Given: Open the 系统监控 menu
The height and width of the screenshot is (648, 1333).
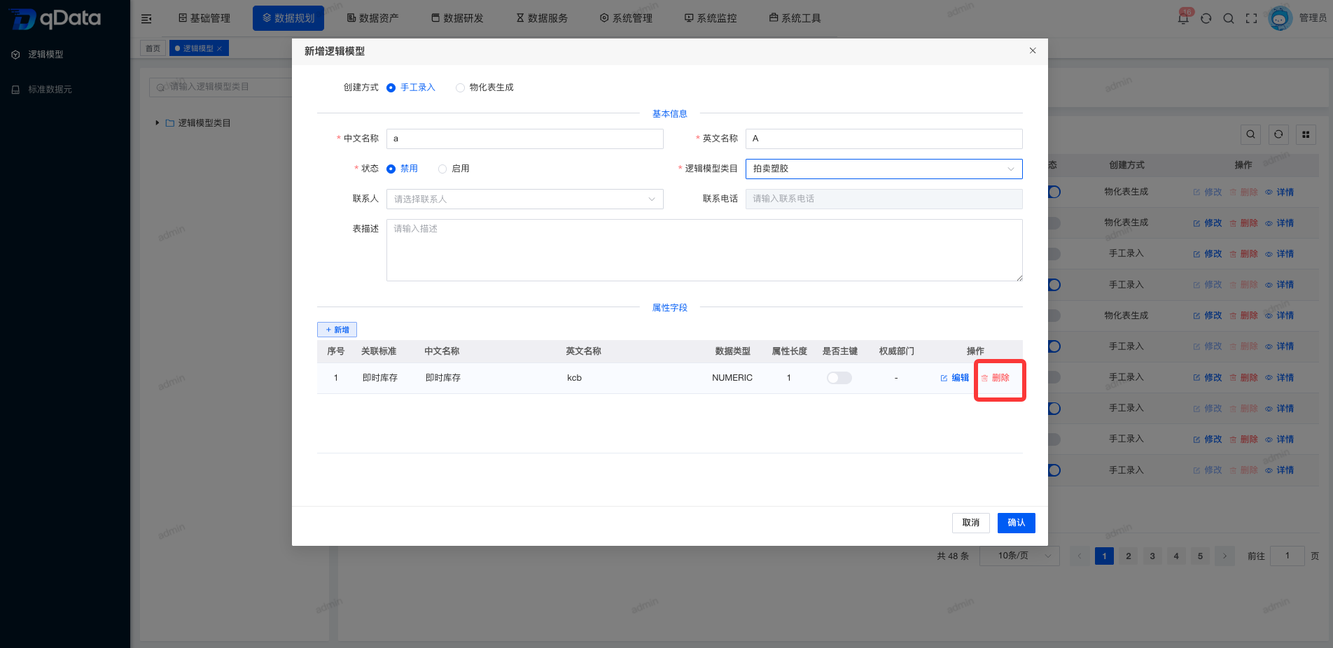Looking at the screenshot, I should (711, 18).
